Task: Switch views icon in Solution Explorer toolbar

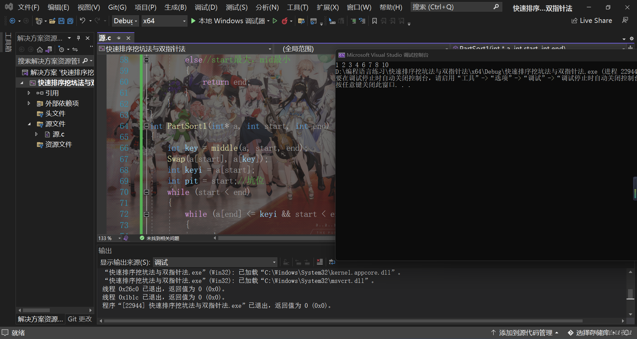Action: click(x=49, y=49)
